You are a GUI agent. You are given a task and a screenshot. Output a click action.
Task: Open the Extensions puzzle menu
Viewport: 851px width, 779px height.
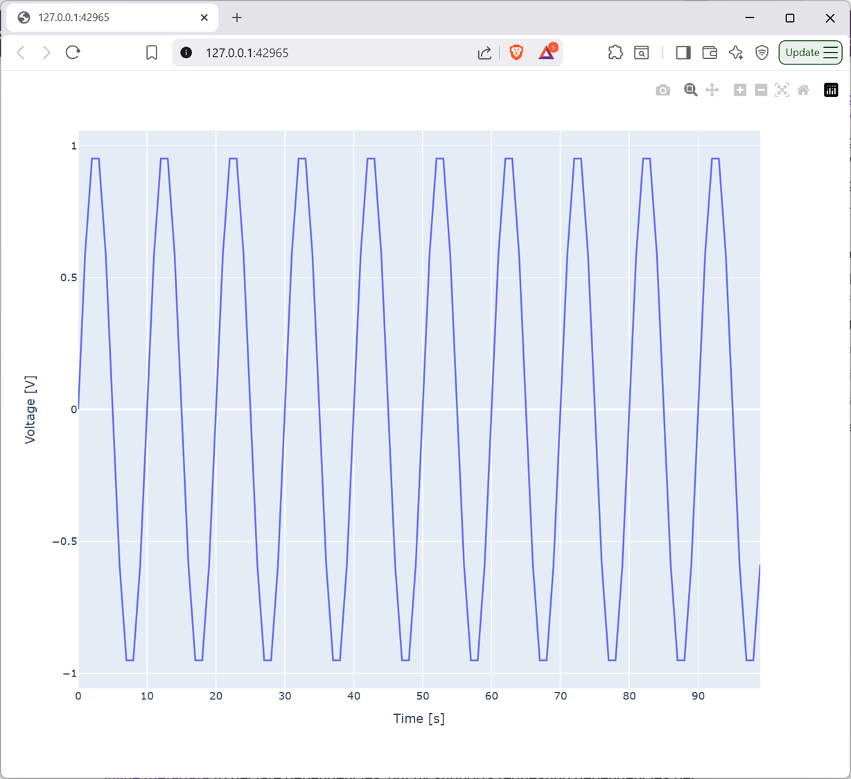coord(615,53)
